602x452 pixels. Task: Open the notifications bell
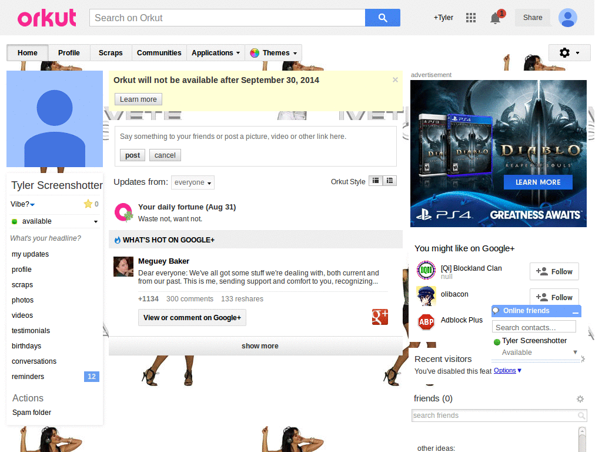pyautogui.click(x=495, y=18)
